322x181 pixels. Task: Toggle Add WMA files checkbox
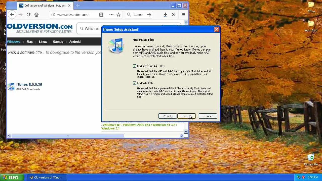pos(134,83)
